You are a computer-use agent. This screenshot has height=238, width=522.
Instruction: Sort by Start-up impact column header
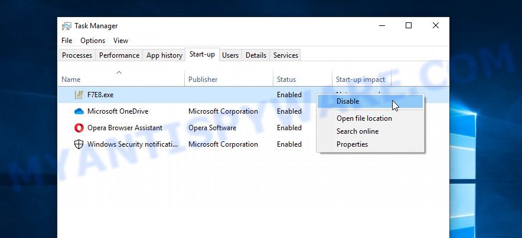click(361, 80)
